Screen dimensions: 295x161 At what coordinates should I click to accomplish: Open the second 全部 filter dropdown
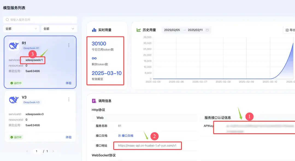click(x=59, y=29)
